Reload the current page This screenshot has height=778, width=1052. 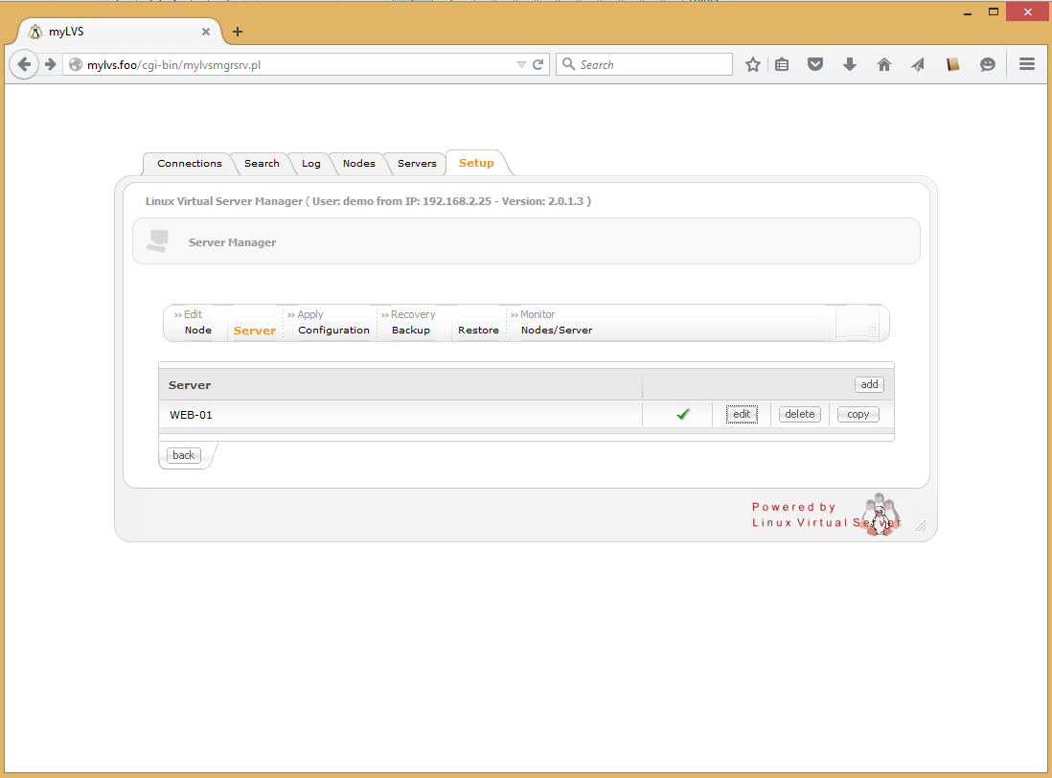538,64
